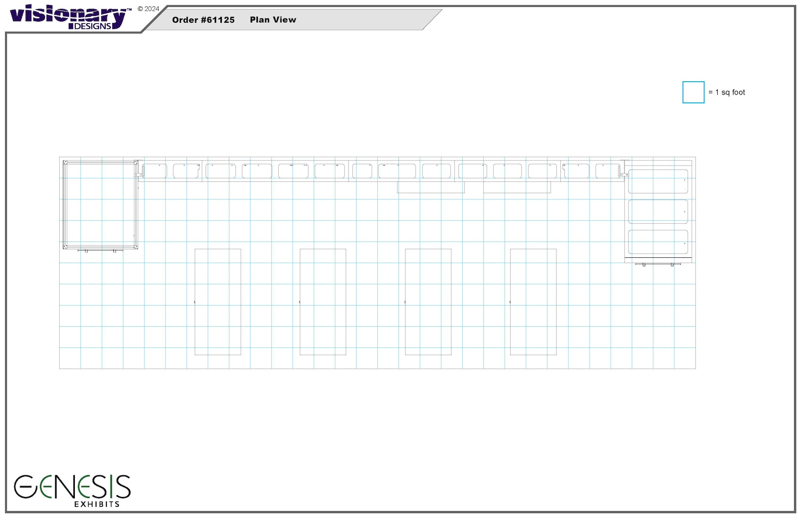The height and width of the screenshot is (518, 801).
Task: Select bottom rounded panel in right side unit
Action: coord(658,242)
